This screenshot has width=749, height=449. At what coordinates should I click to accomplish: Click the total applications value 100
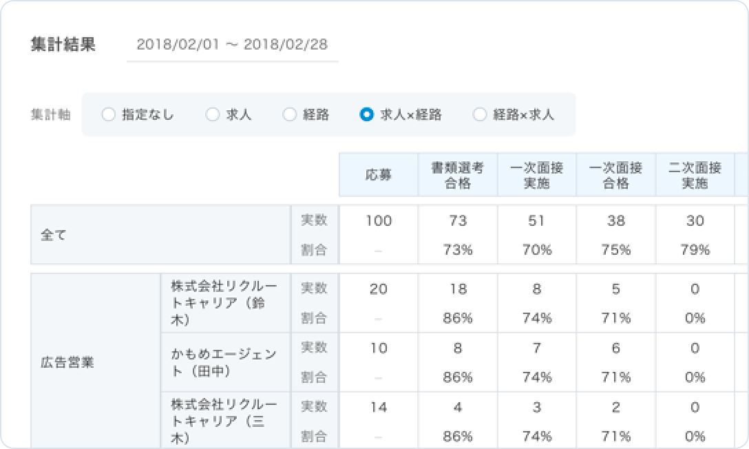point(379,221)
